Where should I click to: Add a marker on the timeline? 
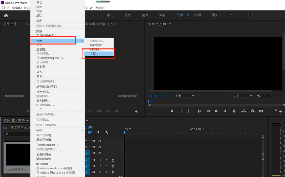pyautogui.click(x=98, y=132)
